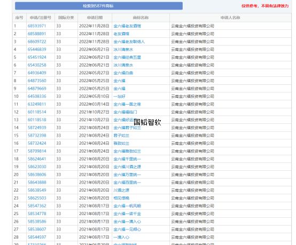
Task: View the 君子如兰 trademark in row 15
Action: 121,136
